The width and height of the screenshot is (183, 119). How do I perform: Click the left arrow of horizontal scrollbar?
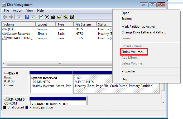tap(4, 63)
